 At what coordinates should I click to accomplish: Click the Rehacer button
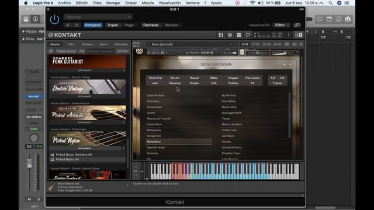click(x=171, y=25)
